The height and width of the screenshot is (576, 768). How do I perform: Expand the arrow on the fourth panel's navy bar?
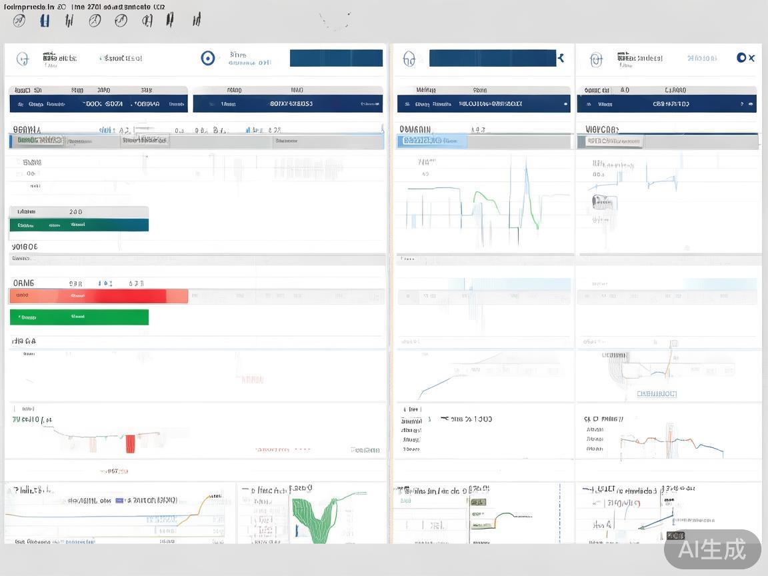[743, 104]
